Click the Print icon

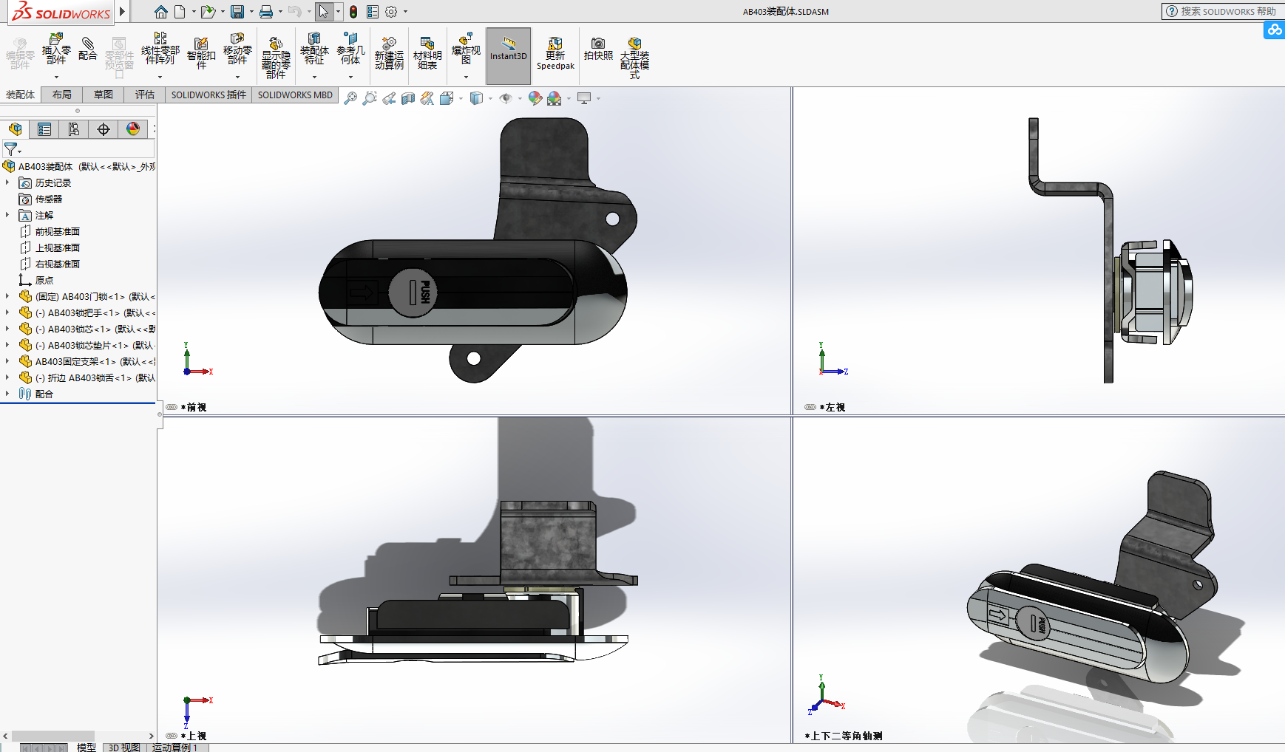click(x=266, y=12)
